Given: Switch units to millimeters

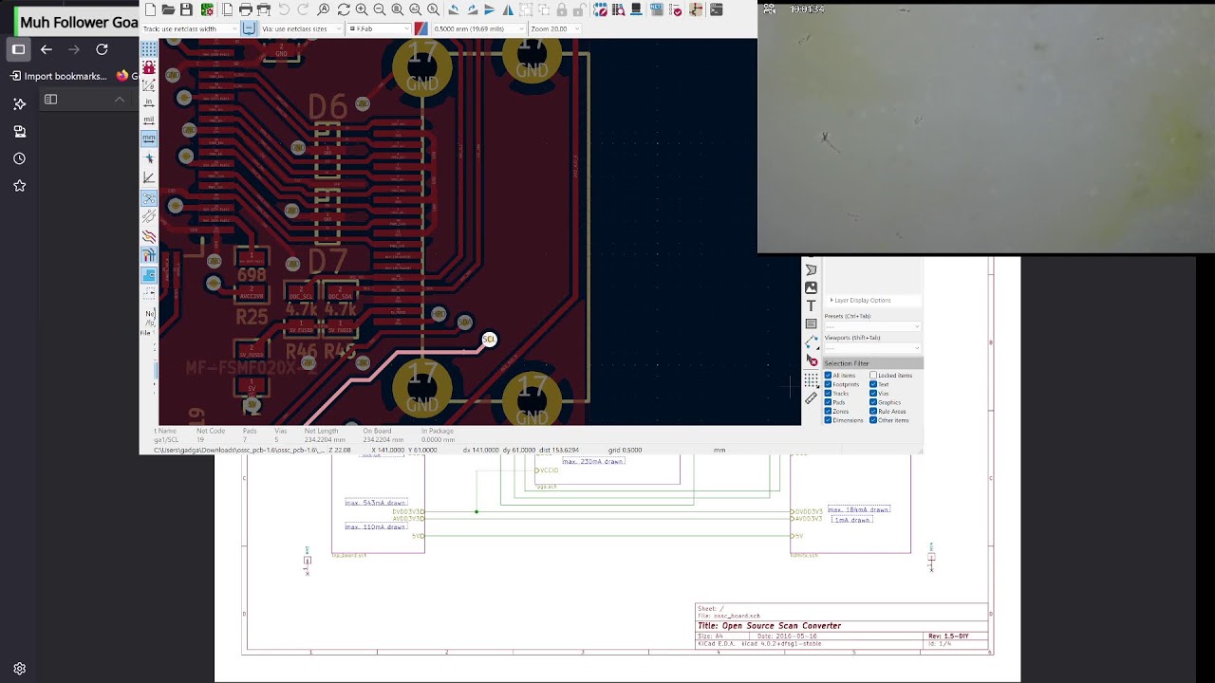Looking at the screenshot, I should point(149,138).
